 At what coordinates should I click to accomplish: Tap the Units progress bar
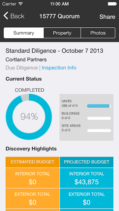[99, 106]
